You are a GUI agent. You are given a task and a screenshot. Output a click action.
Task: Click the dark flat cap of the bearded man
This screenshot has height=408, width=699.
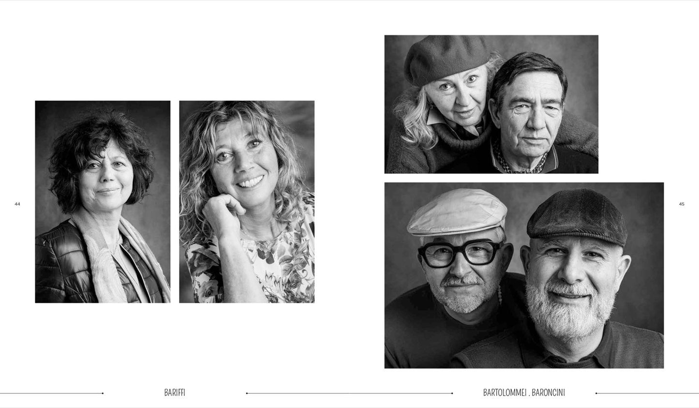(577, 216)
